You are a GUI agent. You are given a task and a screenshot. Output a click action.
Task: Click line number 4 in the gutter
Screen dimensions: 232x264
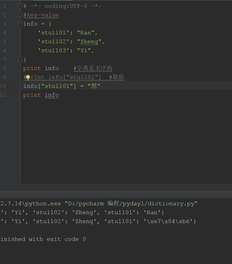[4, 33]
